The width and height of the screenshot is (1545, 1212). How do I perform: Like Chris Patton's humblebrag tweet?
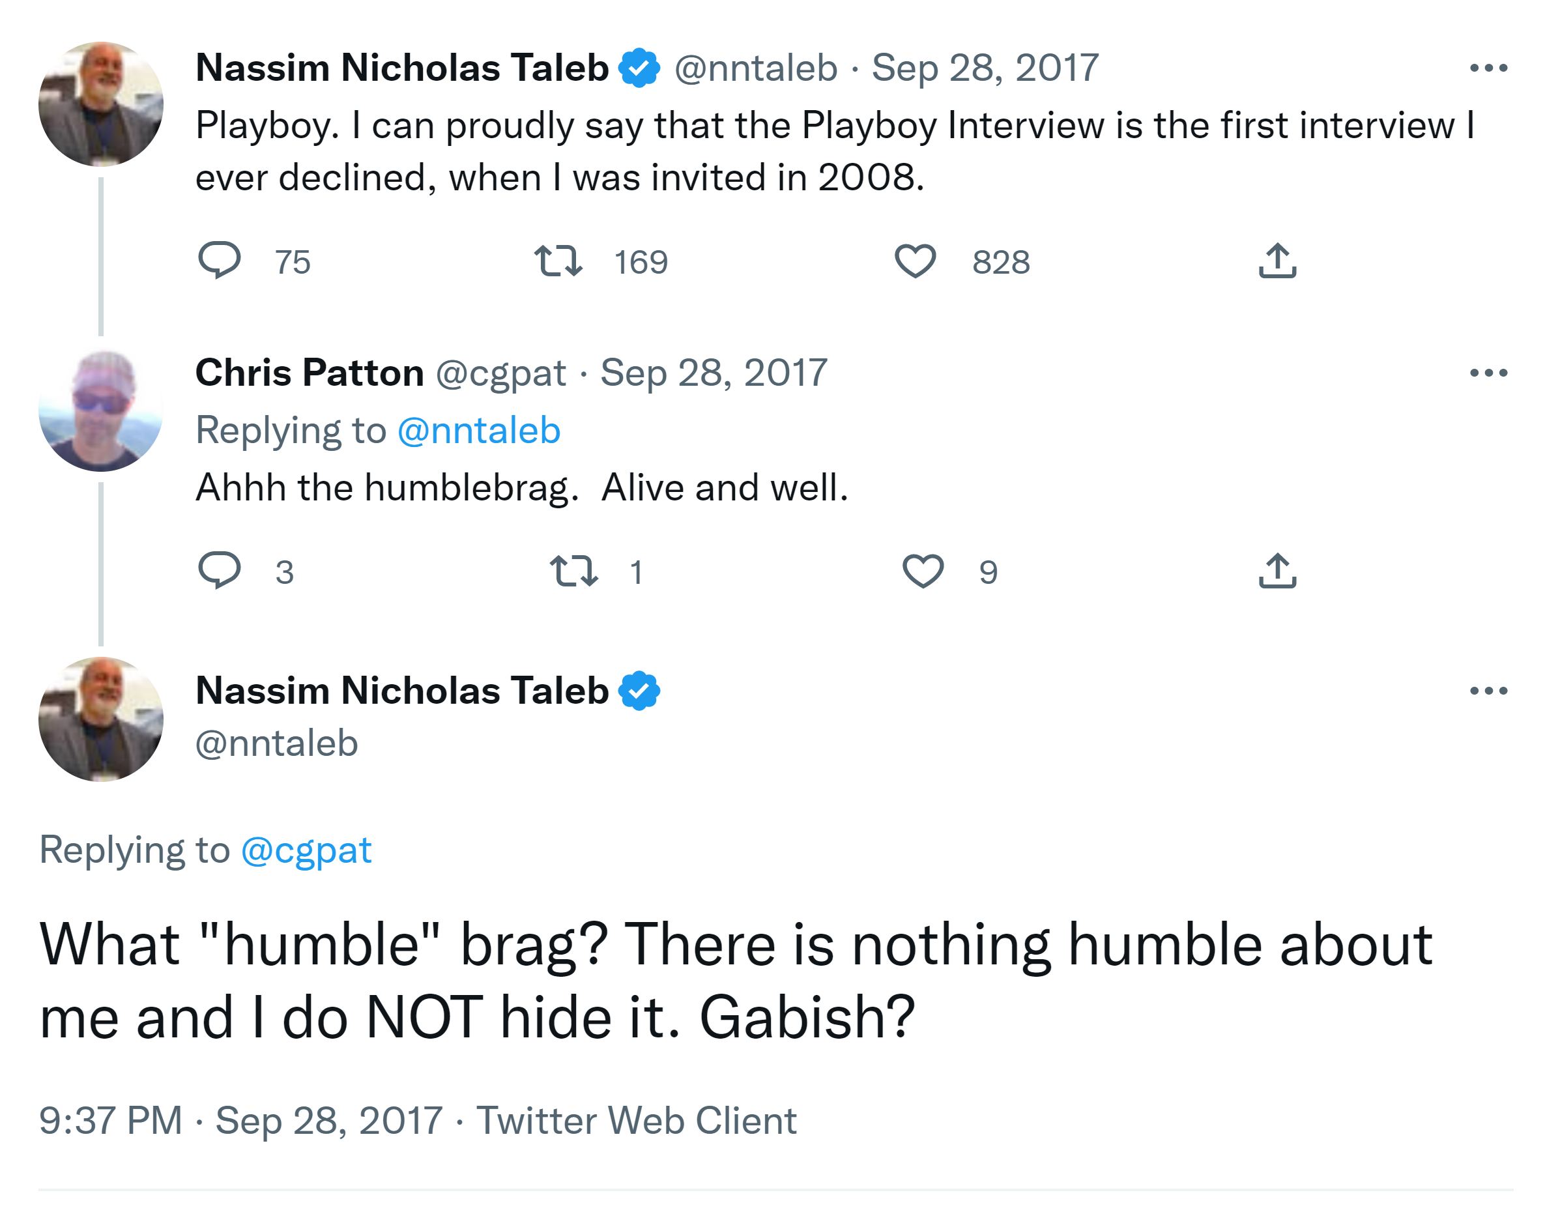923,571
